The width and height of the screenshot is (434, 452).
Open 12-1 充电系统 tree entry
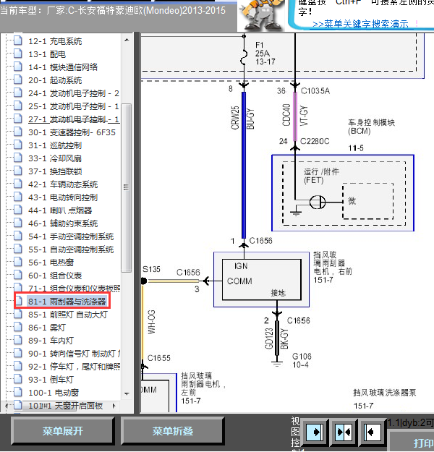point(55,41)
